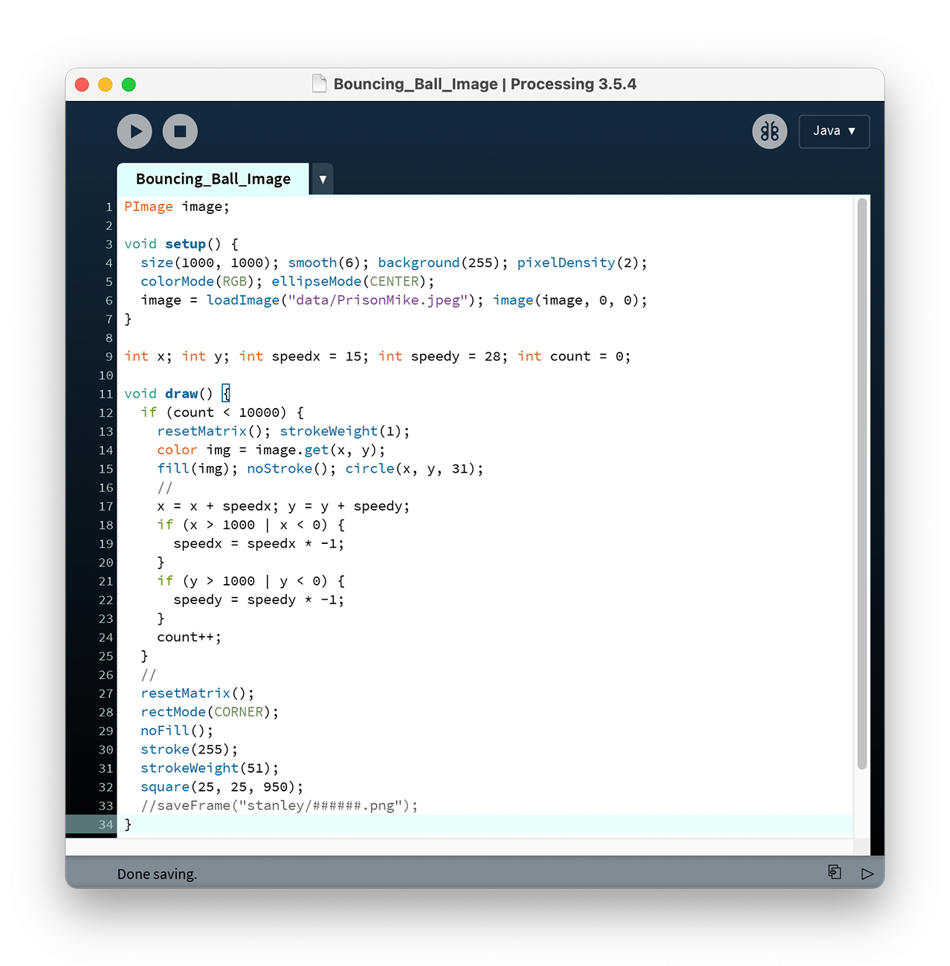
Task: Run the sketch with the Play button
Action: [x=135, y=132]
